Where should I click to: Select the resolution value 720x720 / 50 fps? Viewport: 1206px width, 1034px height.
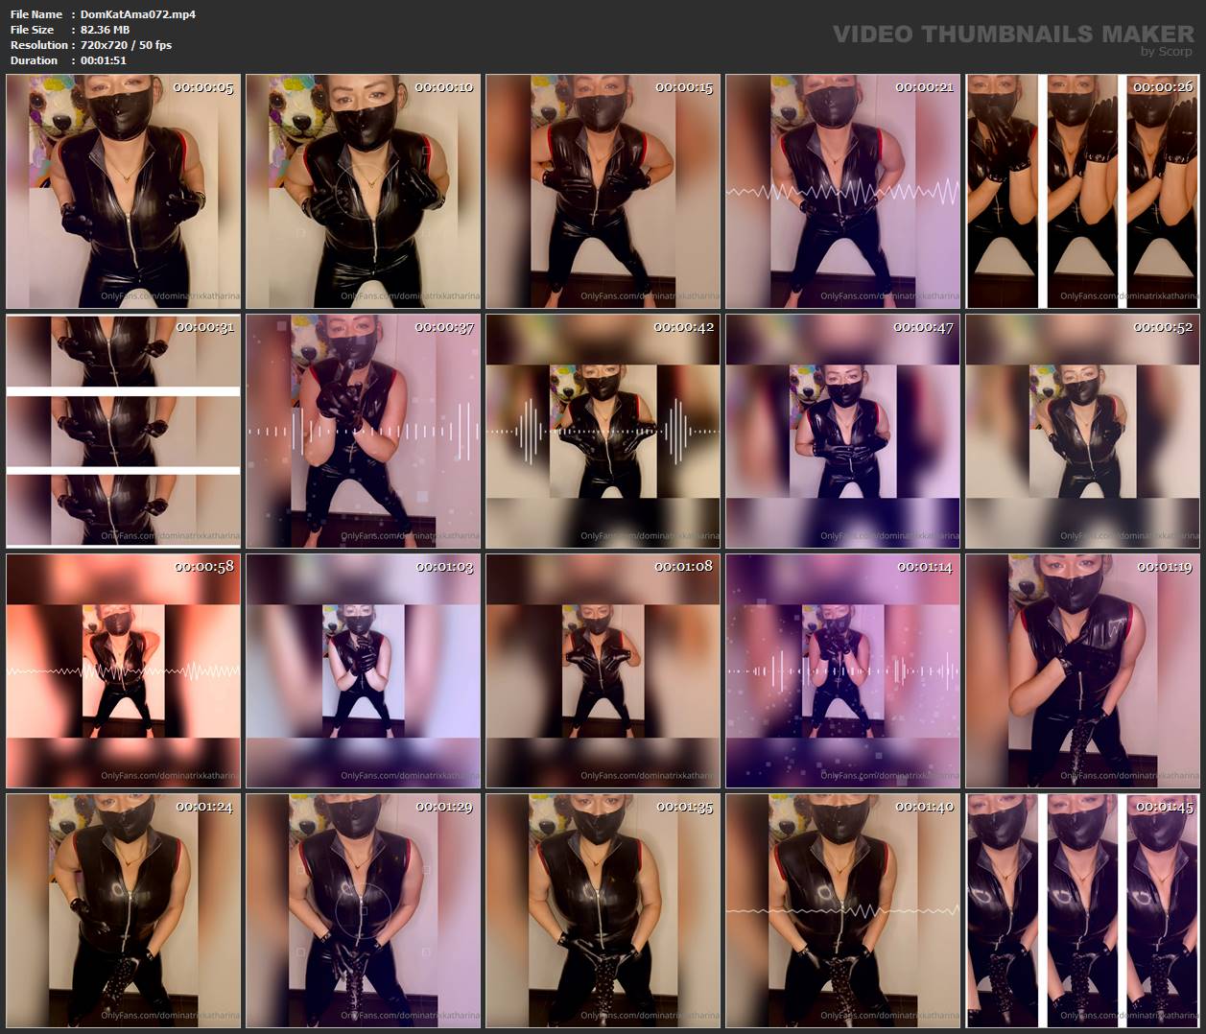coord(127,45)
